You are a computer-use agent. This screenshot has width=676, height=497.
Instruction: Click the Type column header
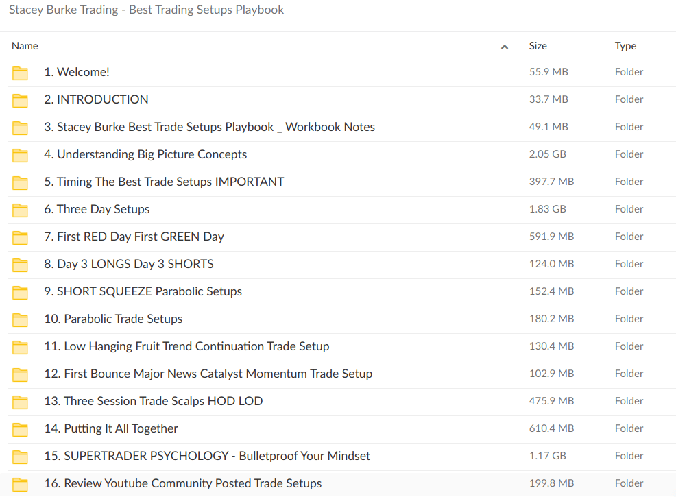[625, 46]
